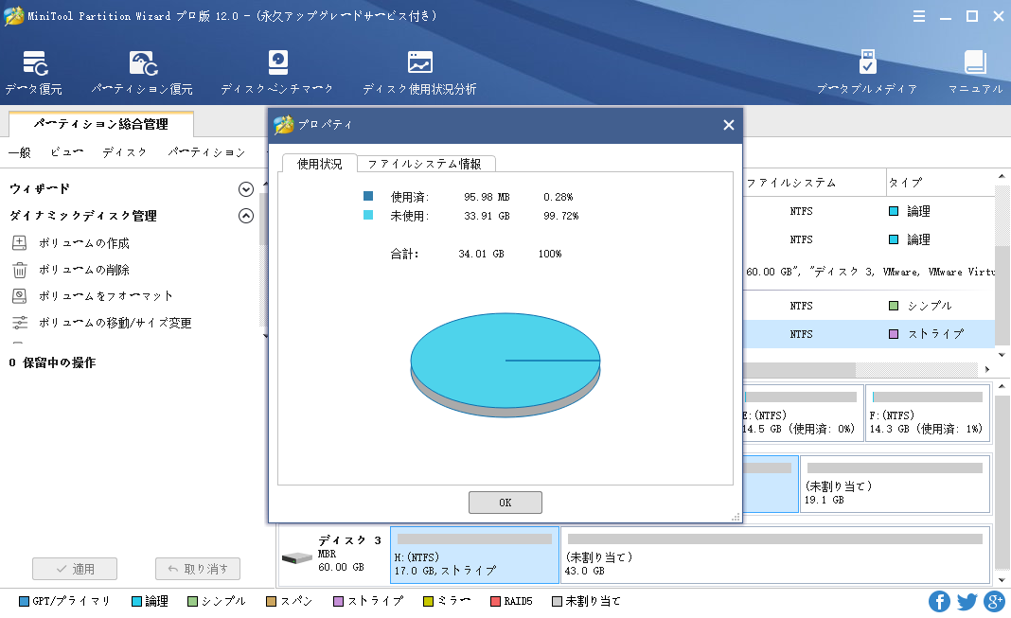Click ボリュームの移動/サイズ変更 action
Screen dimensions: 1011x618
pos(115,323)
